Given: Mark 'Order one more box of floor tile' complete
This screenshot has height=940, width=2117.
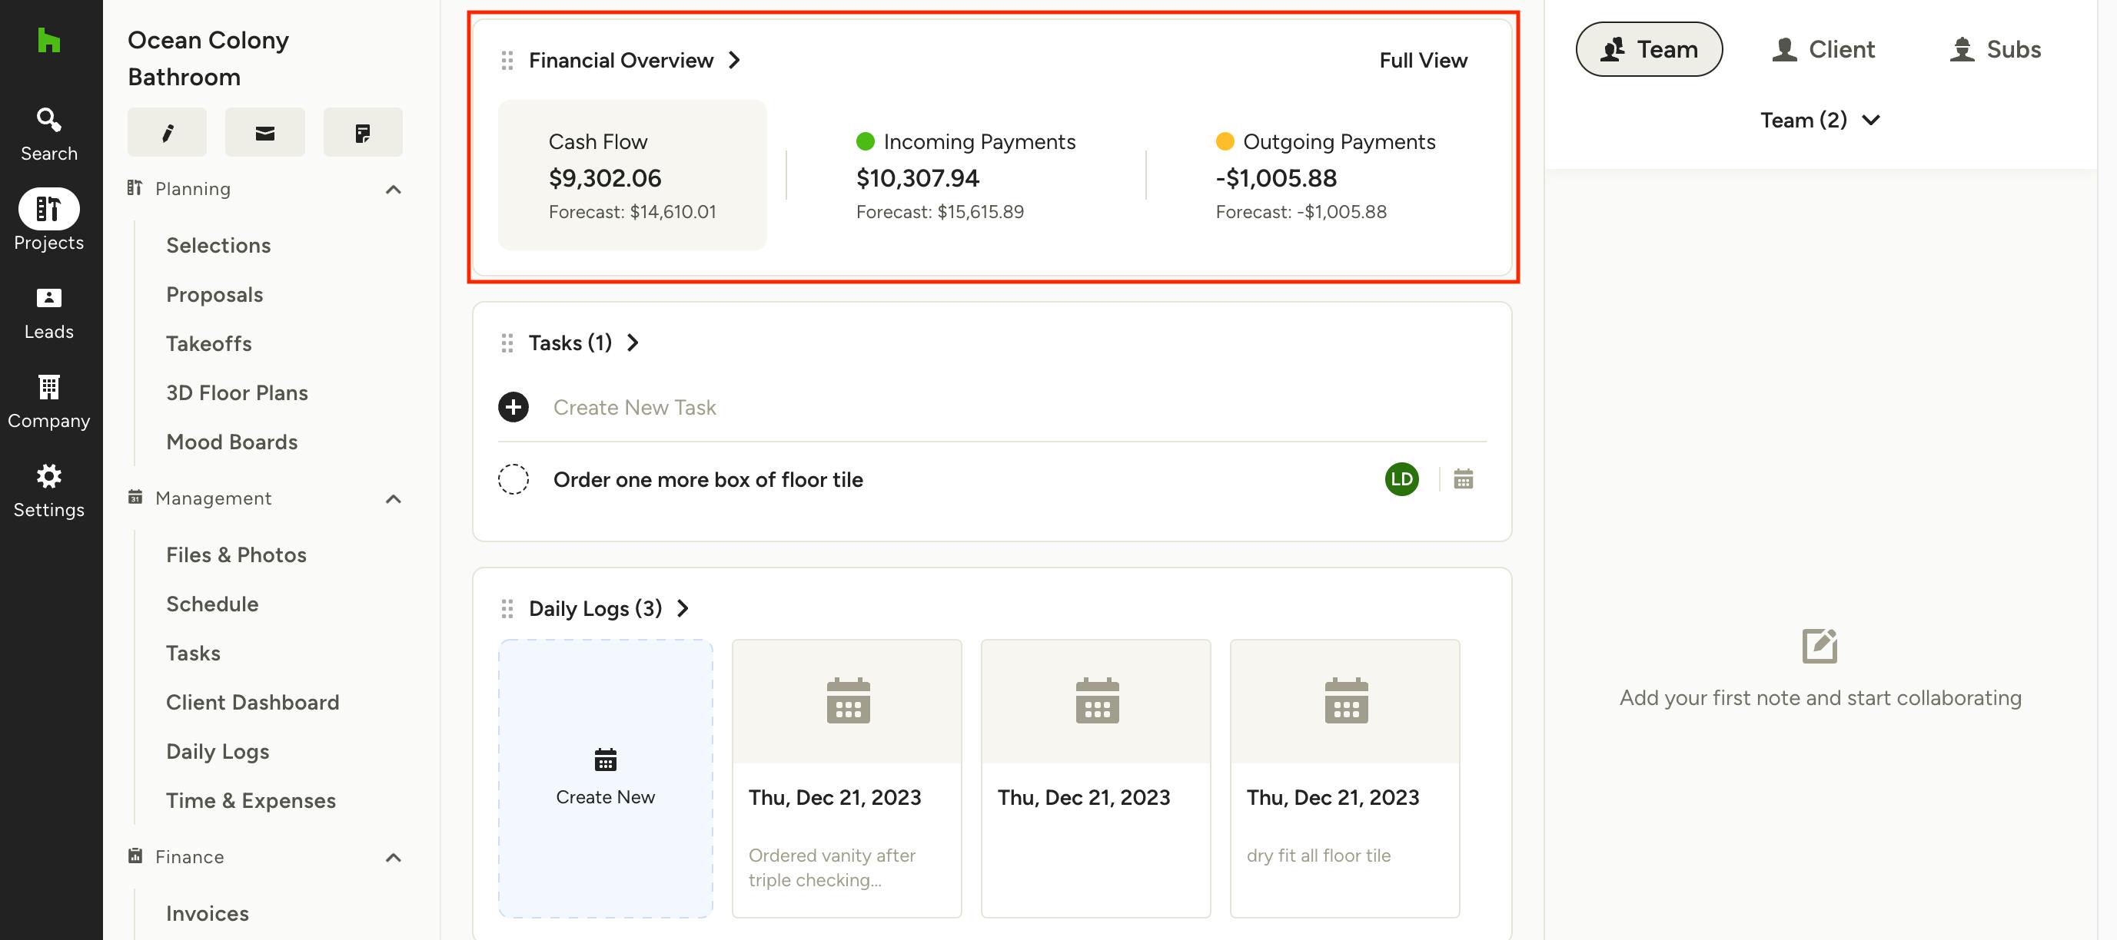Looking at the screenshot, I should point(513,479).
